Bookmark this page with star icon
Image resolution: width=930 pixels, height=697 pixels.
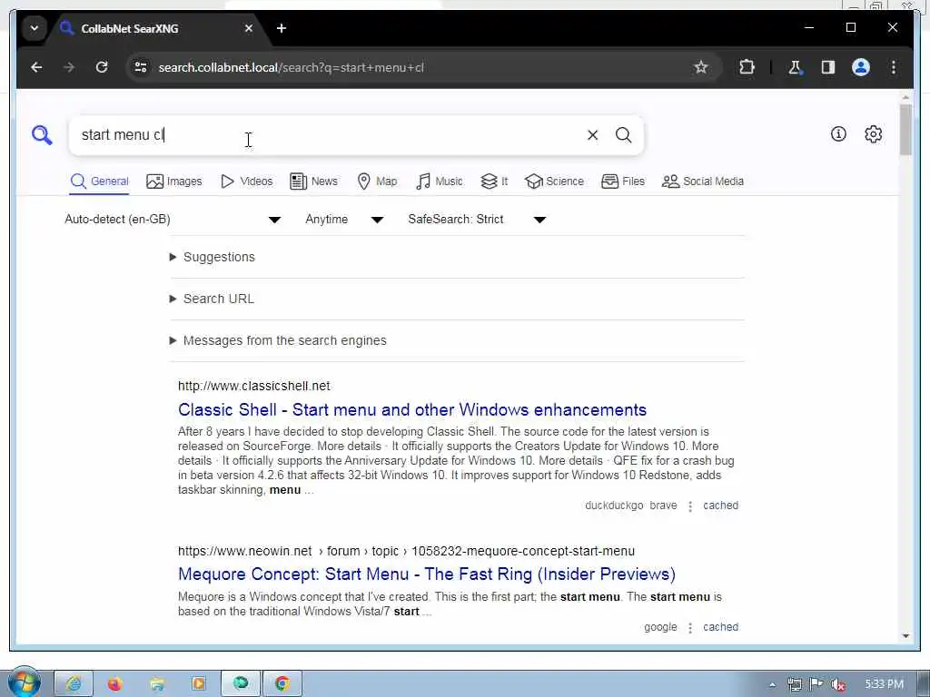pyautogui.click(x=700, y=67)
